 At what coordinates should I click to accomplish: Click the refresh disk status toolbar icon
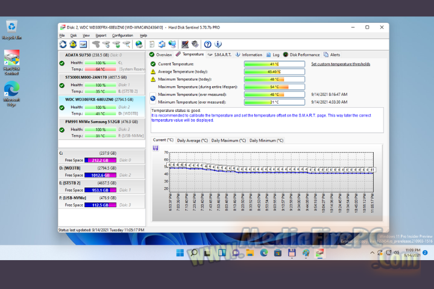[x=63, y=44]
